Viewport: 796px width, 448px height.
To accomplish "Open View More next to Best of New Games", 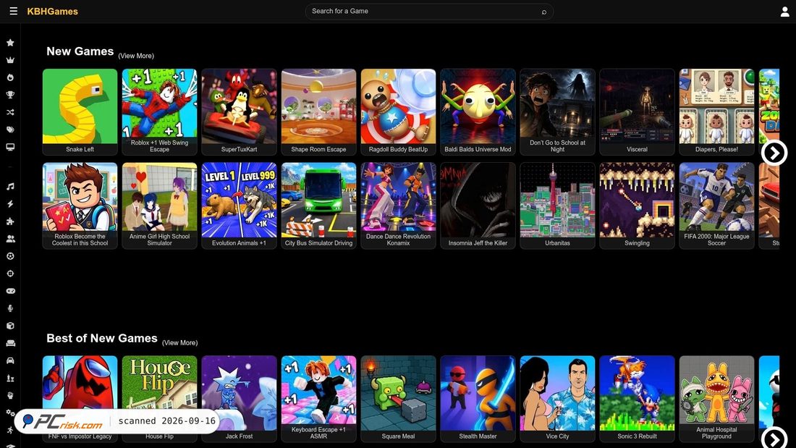I will point(179,343).
